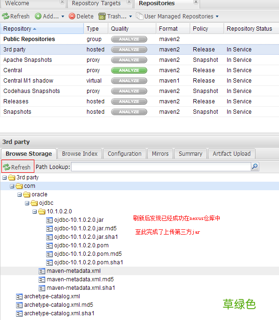Click the red Delete repository icon
The width and height of the screenshot is (279, 320).
[x=72, y=16]
